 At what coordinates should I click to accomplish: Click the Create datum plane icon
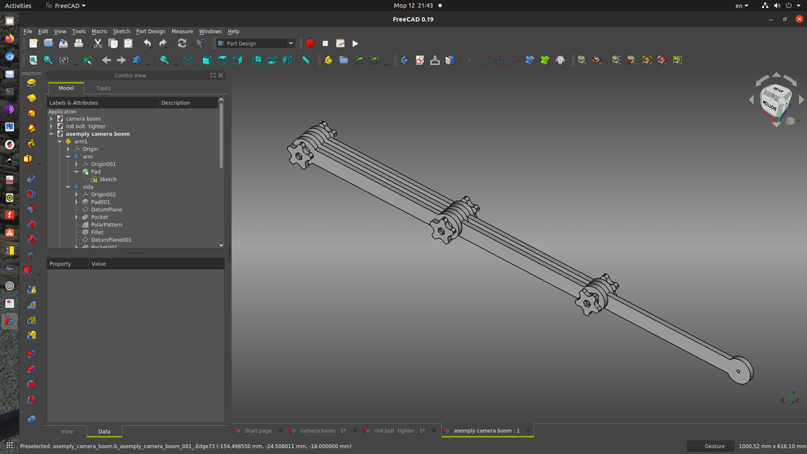coord(499,60)
